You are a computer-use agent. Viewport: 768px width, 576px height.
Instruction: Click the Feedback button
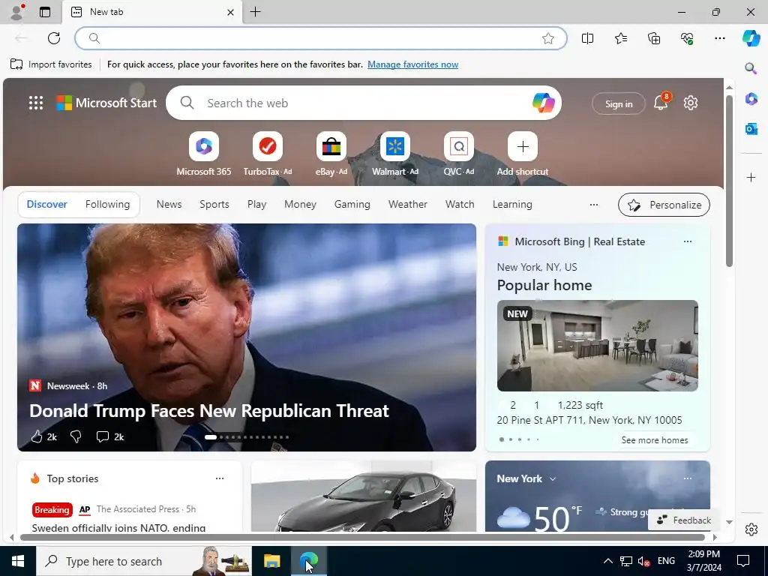pyautogui.click(x=684, y=520)
